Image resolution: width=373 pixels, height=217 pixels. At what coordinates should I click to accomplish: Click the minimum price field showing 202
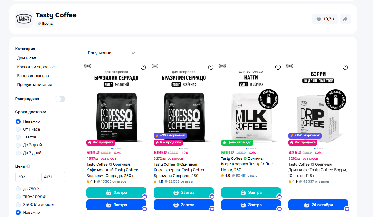click(27, 177)
